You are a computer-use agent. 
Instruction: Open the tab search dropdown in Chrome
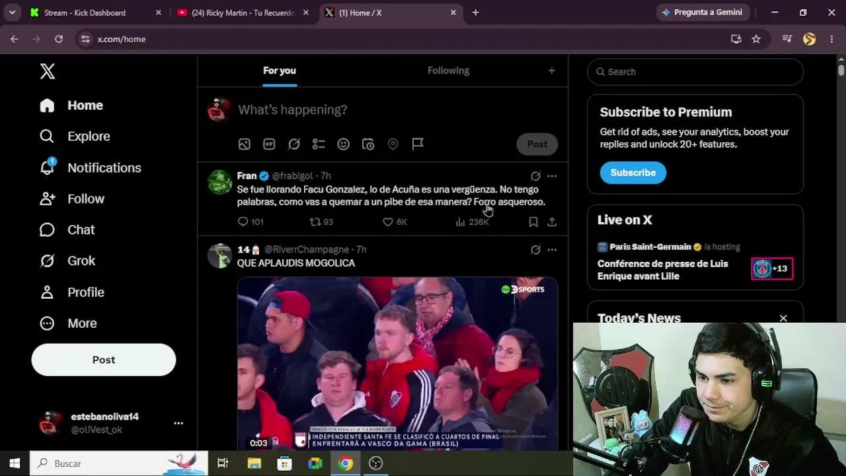[12, 13]
